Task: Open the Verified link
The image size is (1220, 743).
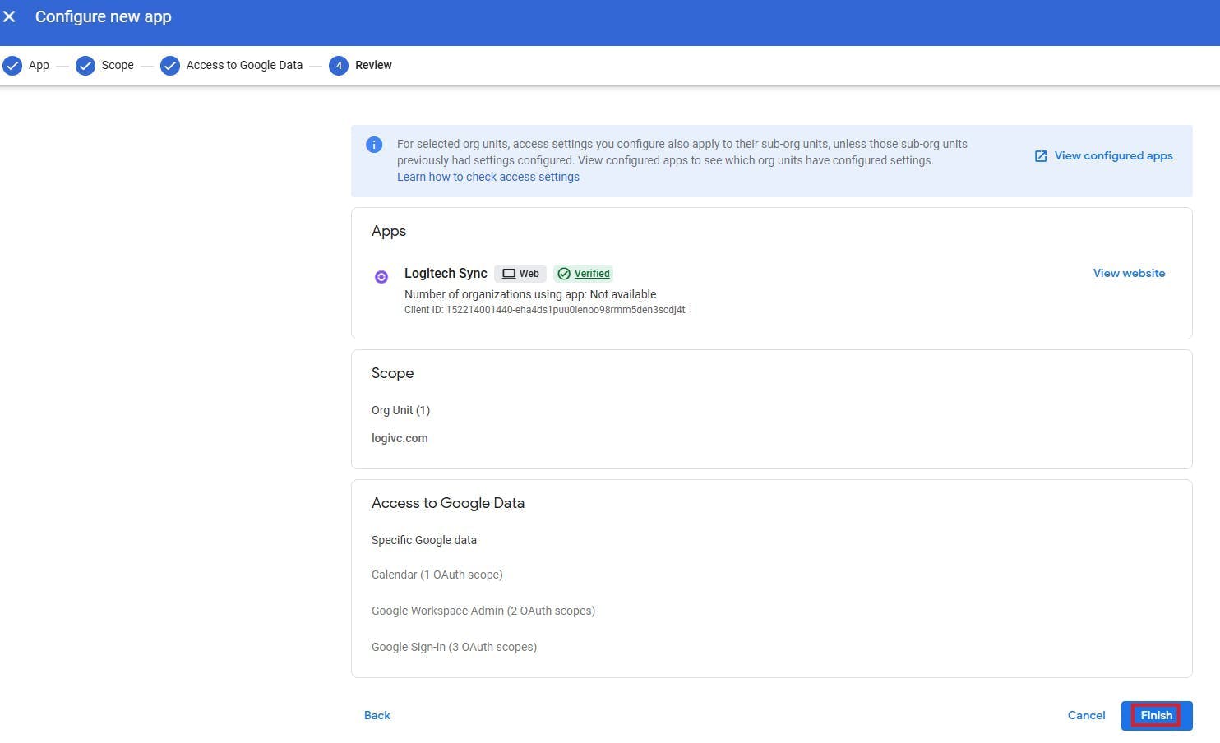Action: click(592, 274)
